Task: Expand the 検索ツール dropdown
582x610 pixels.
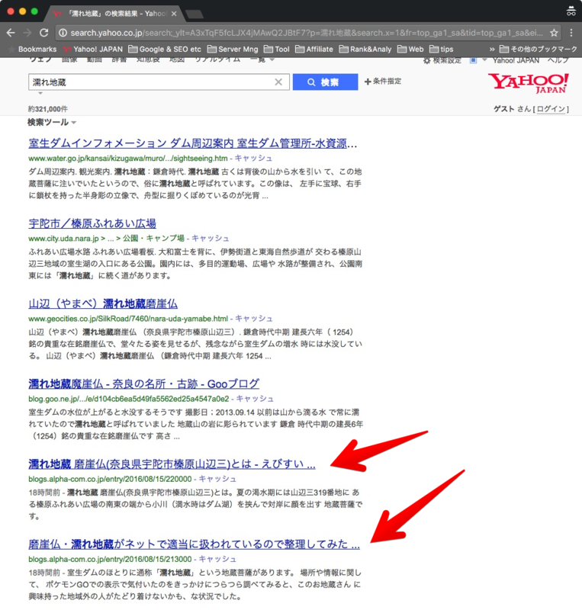Action: [x=52, y=123]
